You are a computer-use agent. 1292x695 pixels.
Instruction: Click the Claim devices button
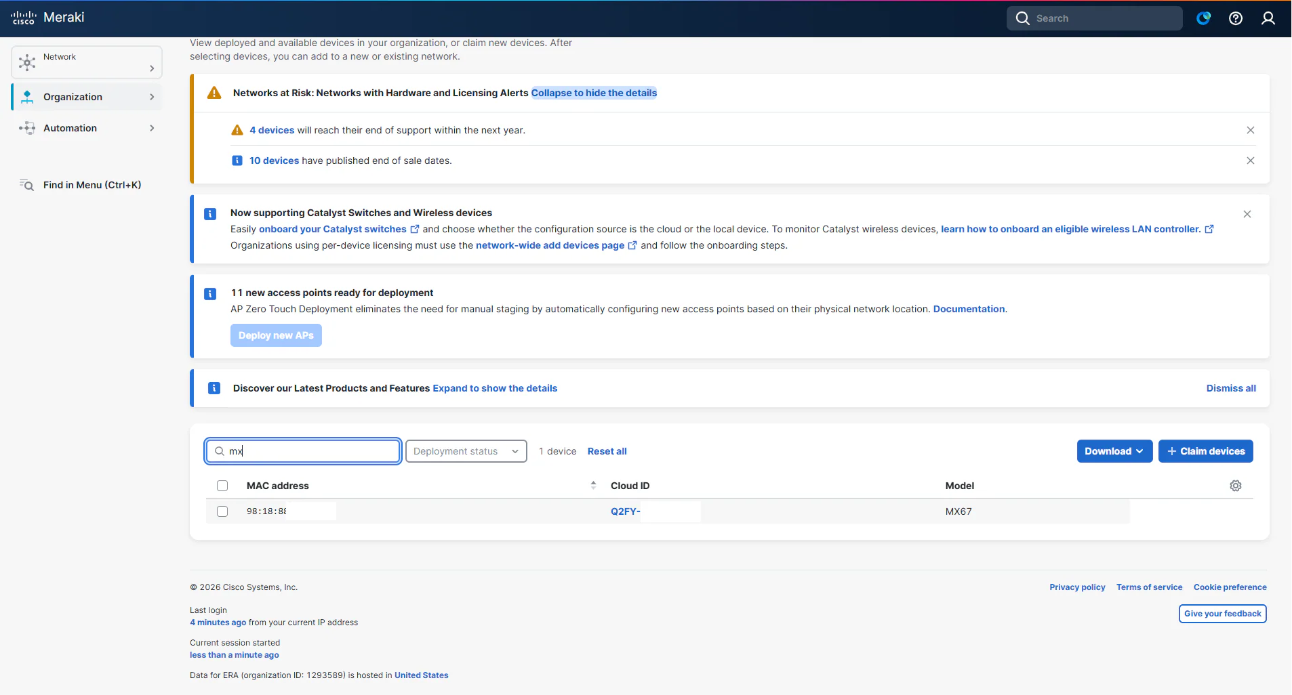point(1206,451)
